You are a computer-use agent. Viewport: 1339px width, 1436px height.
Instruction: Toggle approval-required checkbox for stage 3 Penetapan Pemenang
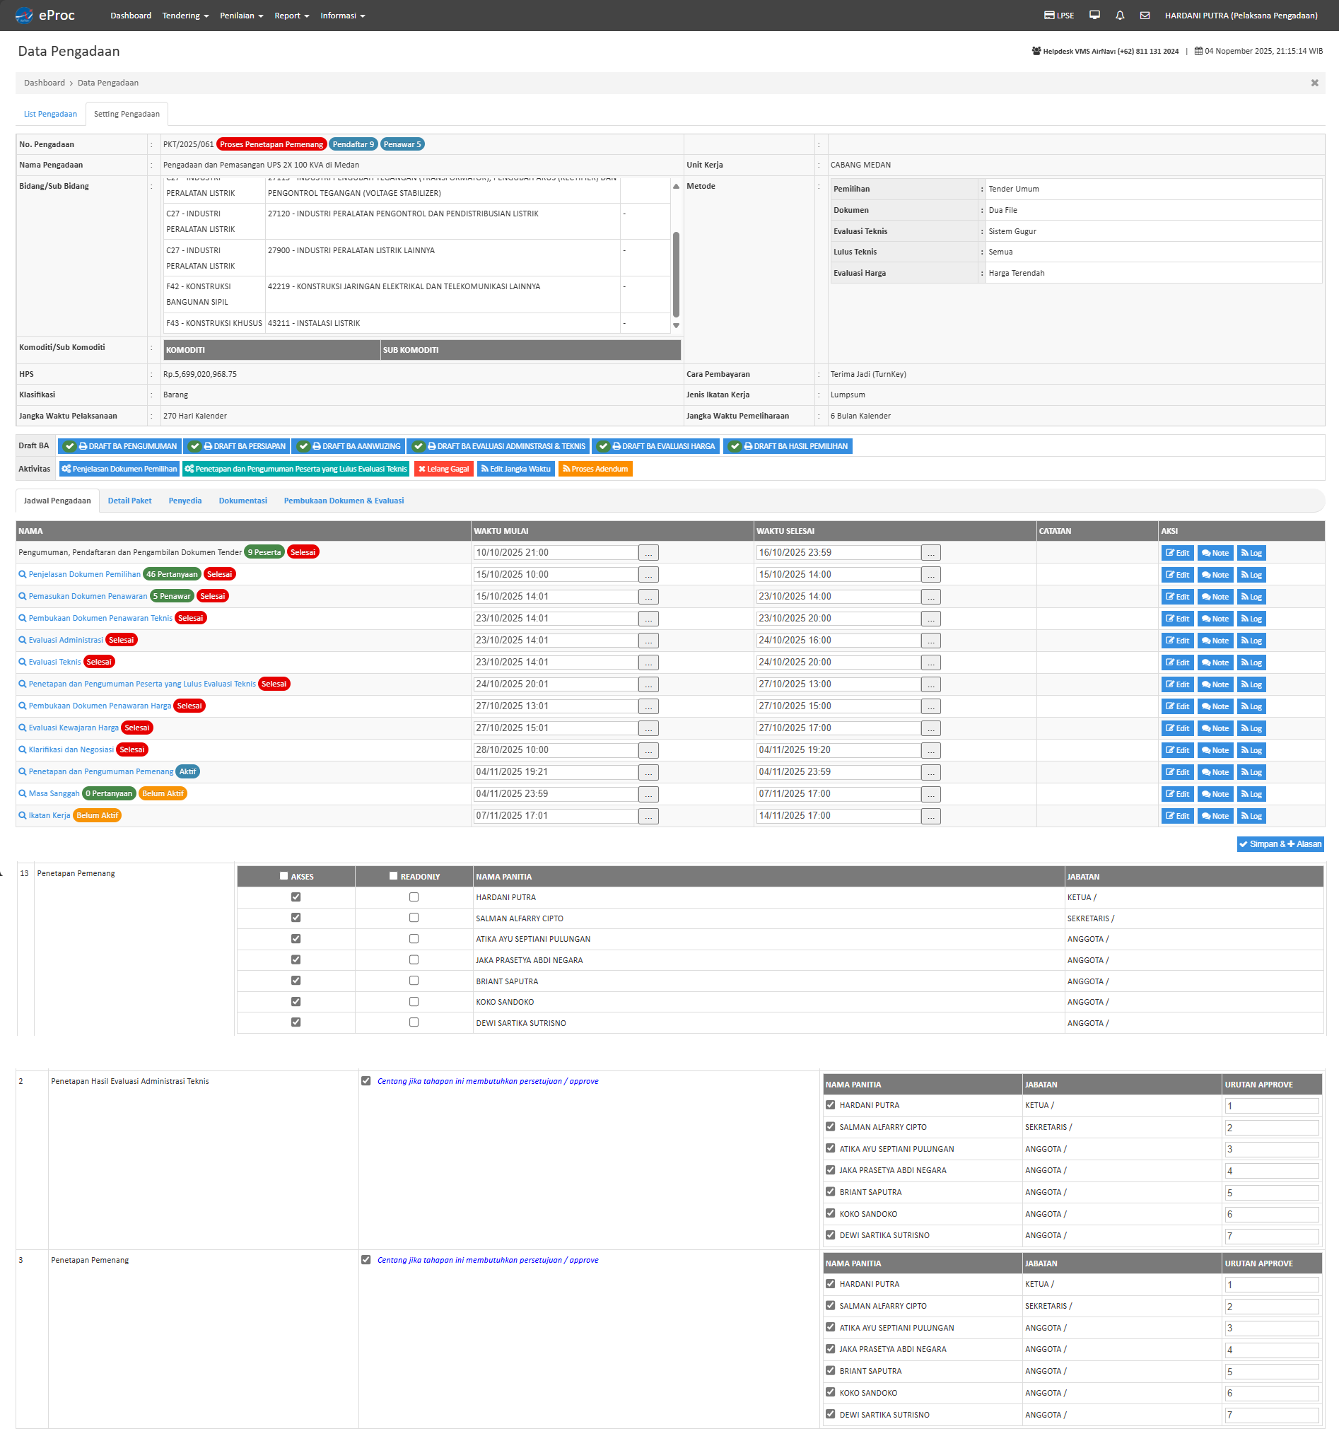[x=366, y=1261]
